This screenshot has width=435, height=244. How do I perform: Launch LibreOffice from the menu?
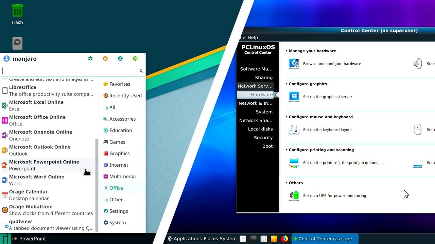coord(48,90)
